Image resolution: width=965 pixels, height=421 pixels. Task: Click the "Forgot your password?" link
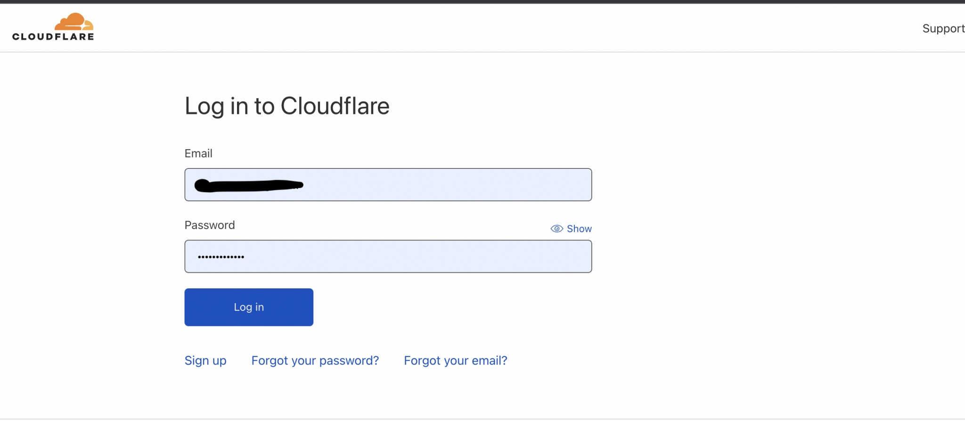click(x=315, y=360)
